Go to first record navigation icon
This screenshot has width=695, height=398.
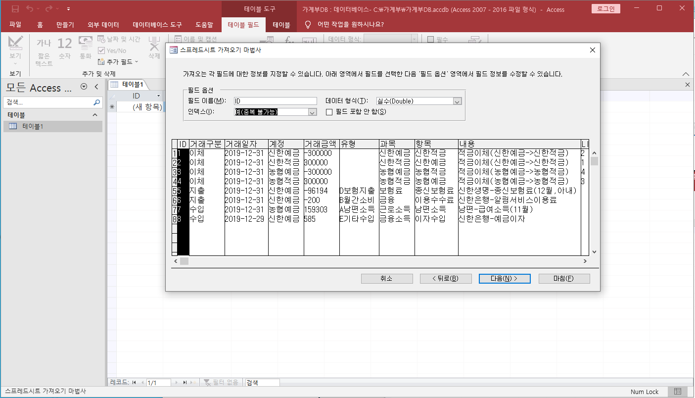tap(134, 383)
